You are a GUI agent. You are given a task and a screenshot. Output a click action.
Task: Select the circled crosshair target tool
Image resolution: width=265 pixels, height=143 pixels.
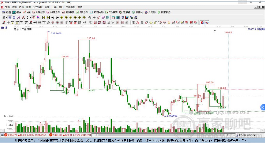coord(53,23)
